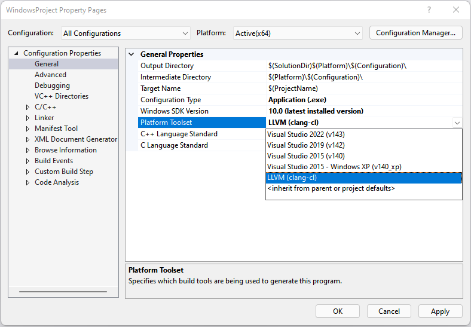Select the C/C++ tree item label
The height and width of the screenshot is (327, 471).
pos(45,107)
